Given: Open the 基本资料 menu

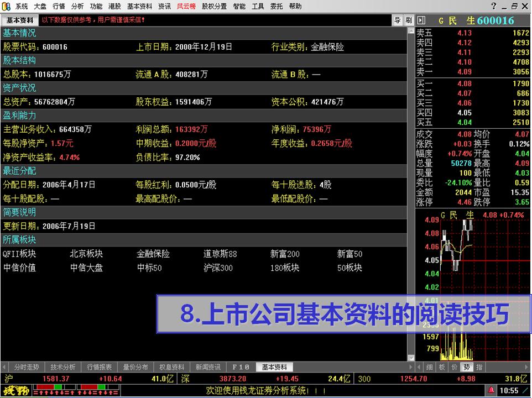Looking at the screenshot, I should [139, 6].
